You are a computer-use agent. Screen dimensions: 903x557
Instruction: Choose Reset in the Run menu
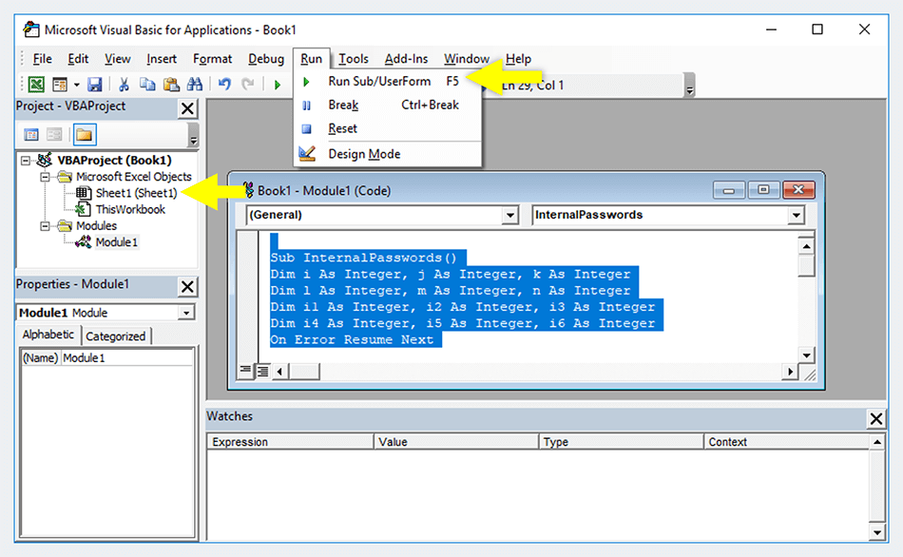point(387,128)
